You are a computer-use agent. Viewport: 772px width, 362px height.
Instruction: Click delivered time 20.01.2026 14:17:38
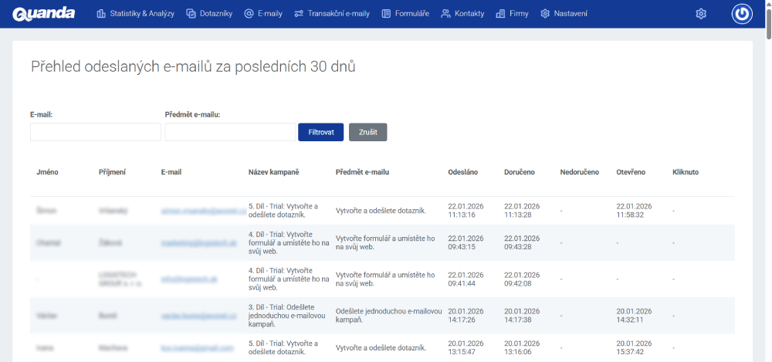[522, 315]
